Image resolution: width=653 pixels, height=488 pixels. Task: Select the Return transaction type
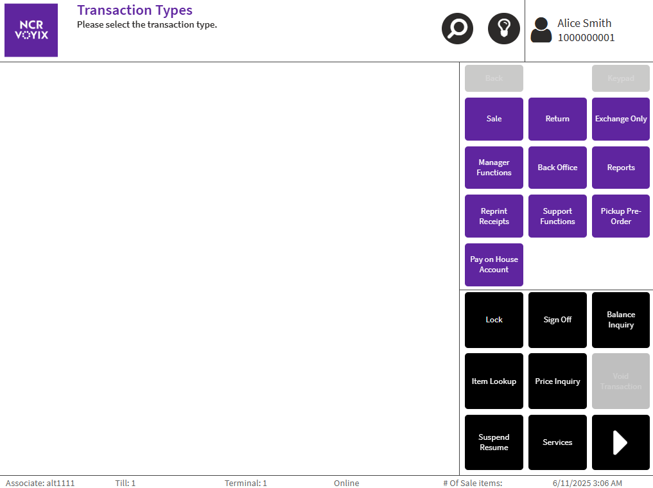(x=557, y=119)
